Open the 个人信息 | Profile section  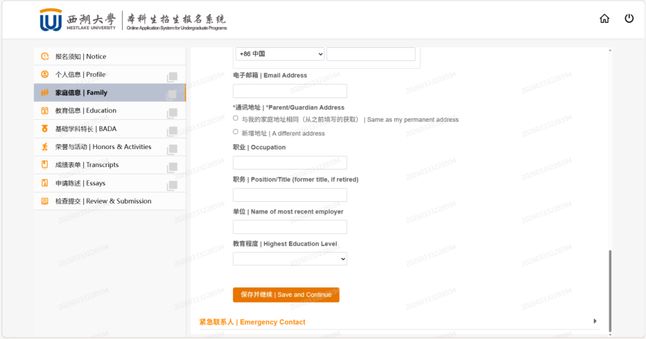click(110, 75)
